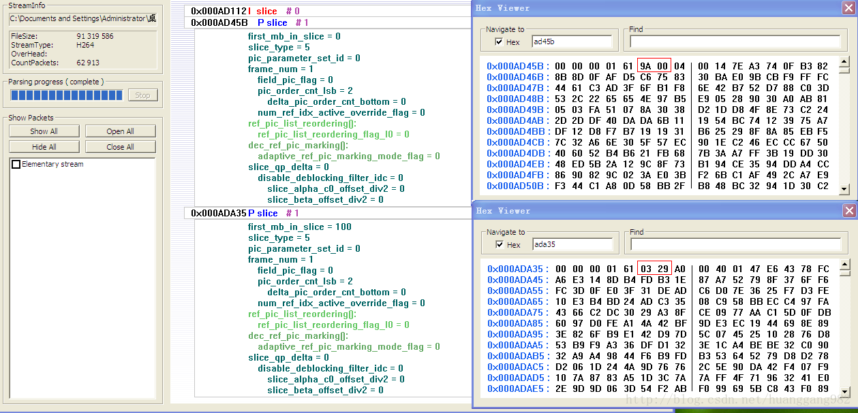The width and height of the screenshot is (858, 413).
Task: Click Find field in lower Hex Viewer
Action: point(735,244)
